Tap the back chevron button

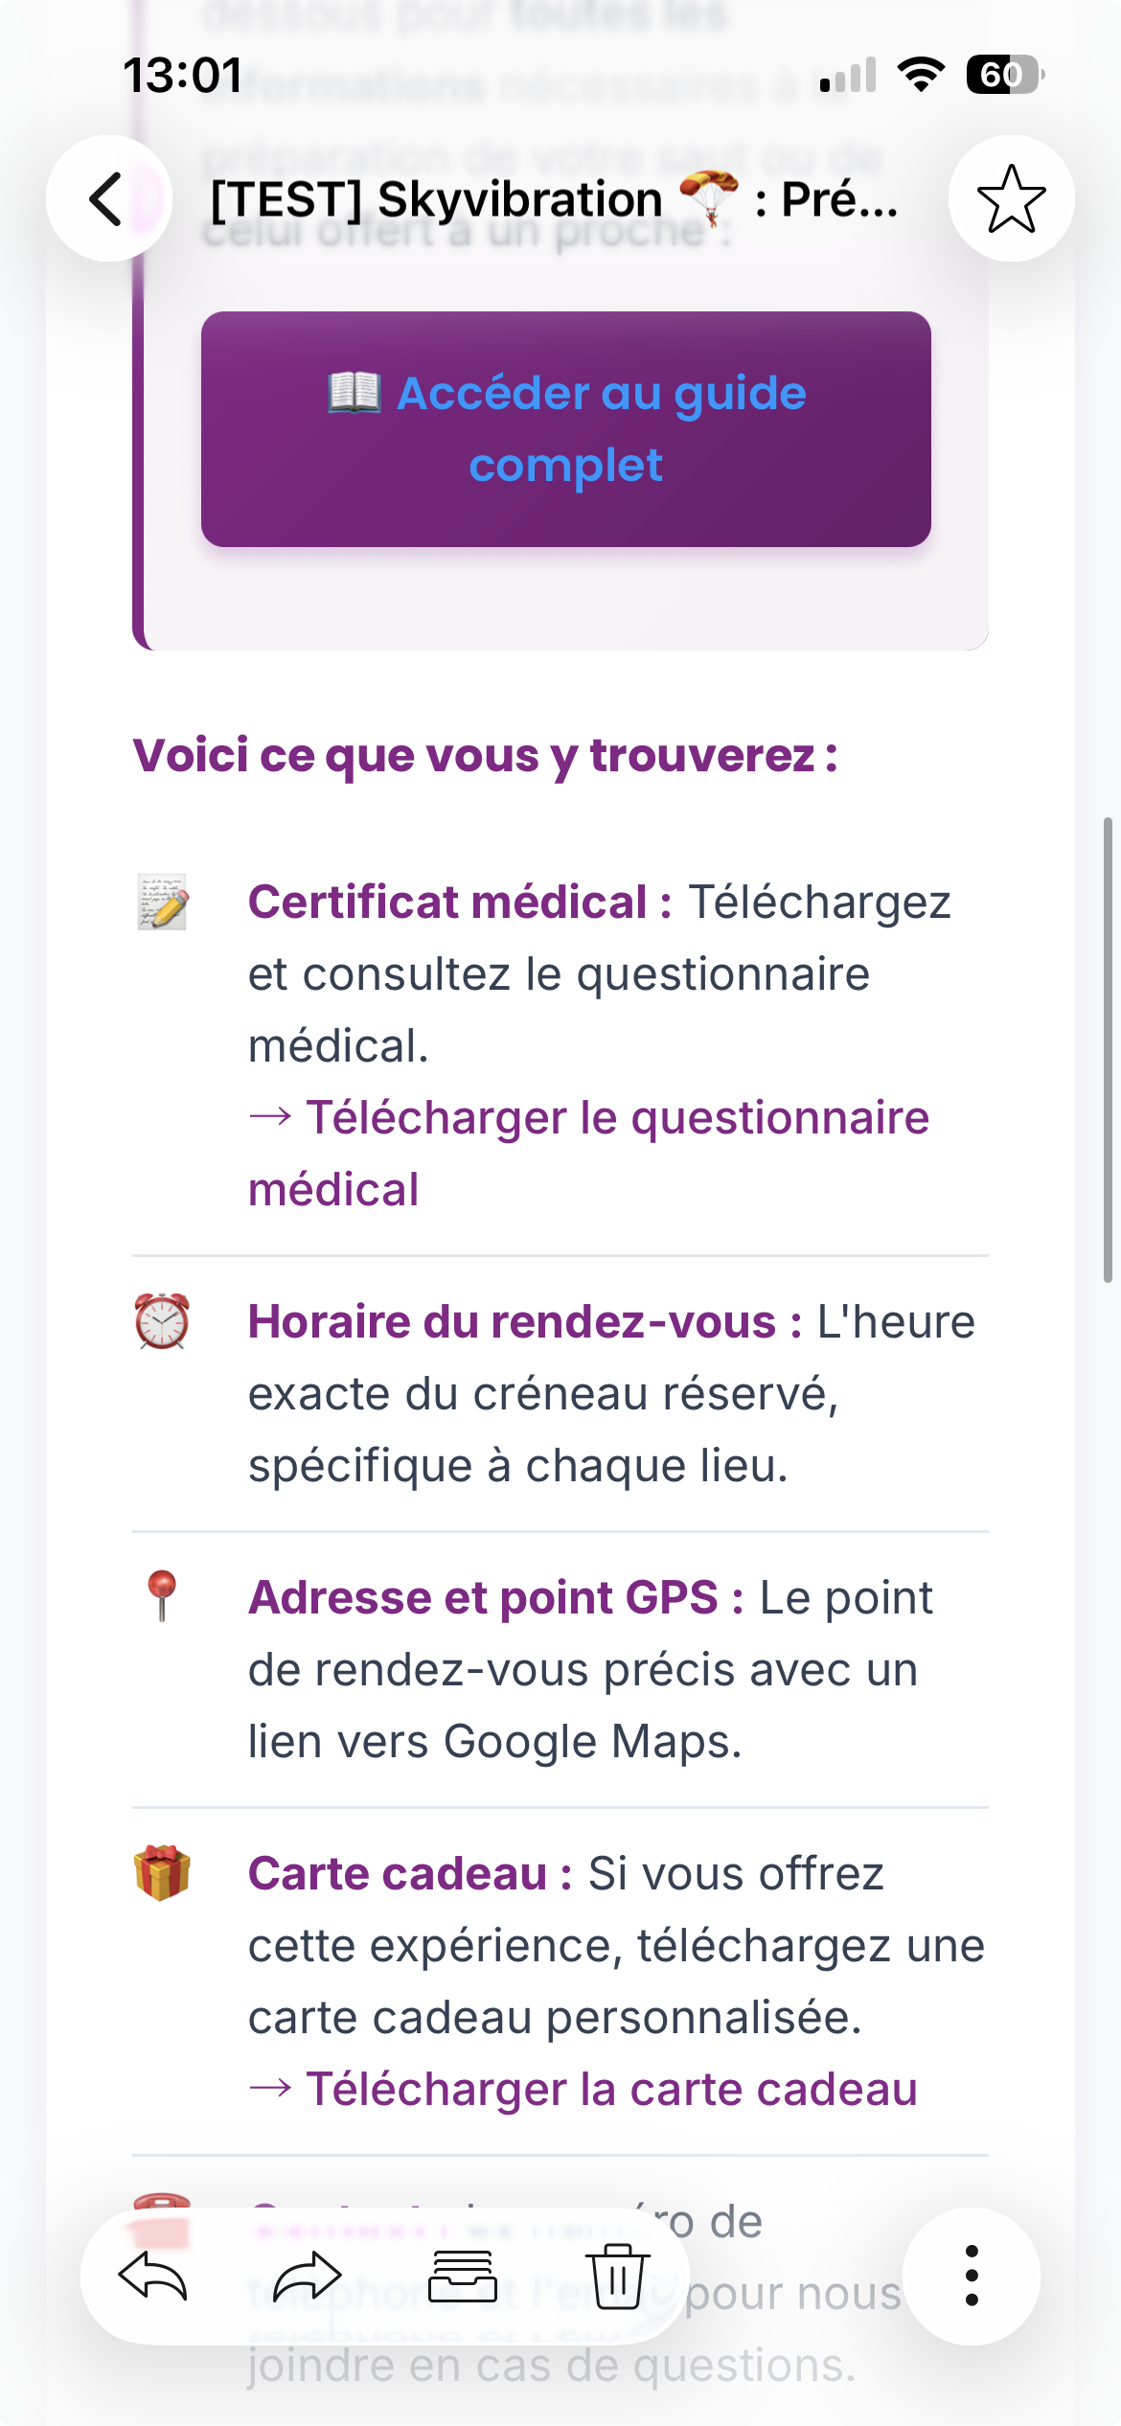(108, 198)
